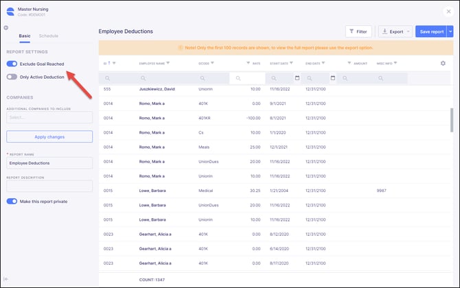460x288 pixels.
Task: Collapse the sidebar with bottom-left arrow
Action: (x=6, y=279)
